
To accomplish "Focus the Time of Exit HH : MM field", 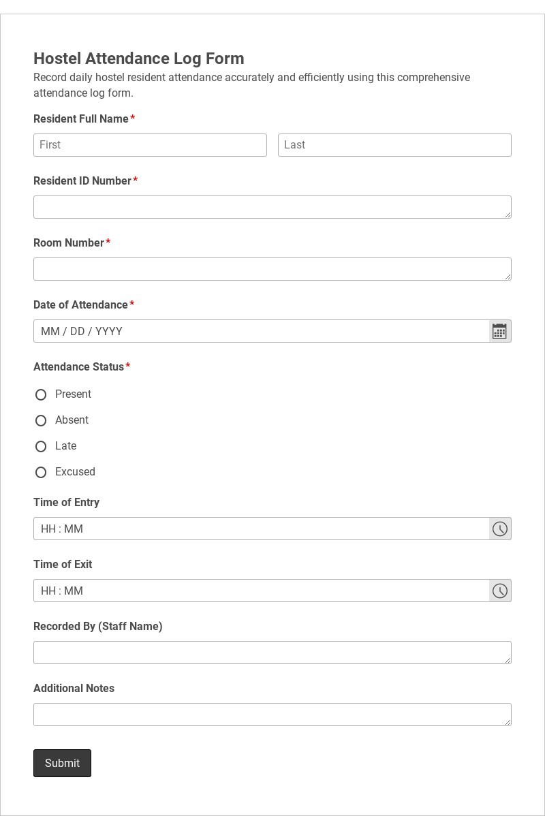I will pos(262,591).
